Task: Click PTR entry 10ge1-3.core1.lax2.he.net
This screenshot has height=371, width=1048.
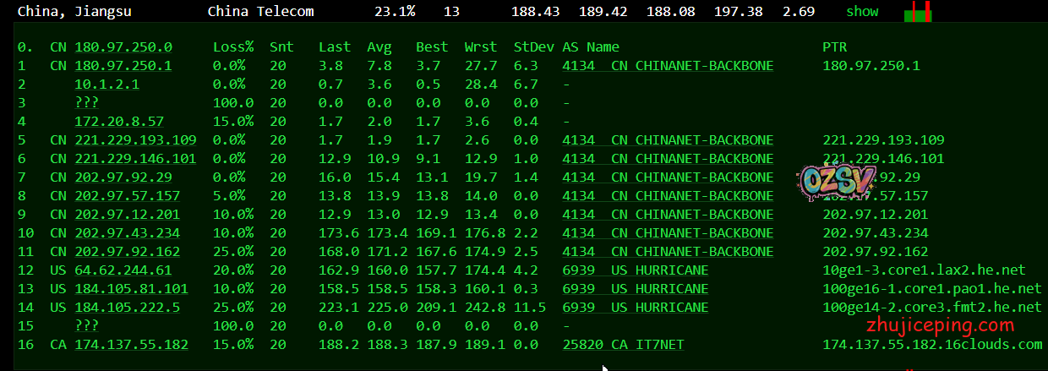Action: 924,270
